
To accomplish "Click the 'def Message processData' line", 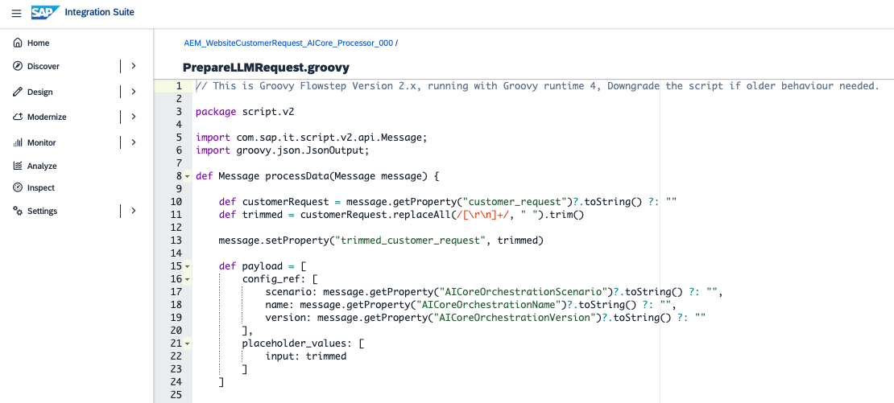I will tap(317, 176).
